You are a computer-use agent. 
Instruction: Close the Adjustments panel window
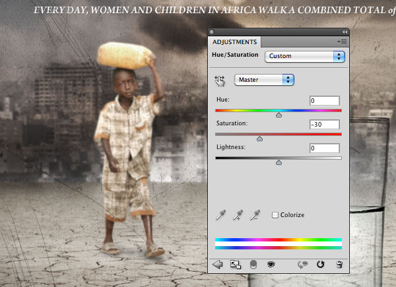pyautogui.click(x=212, y=32)
